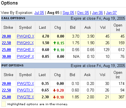The height and width of the screenshot is (108, 126).
Task: Select open interest 387 in PWQTE.X row
Action: coord(121,97)
